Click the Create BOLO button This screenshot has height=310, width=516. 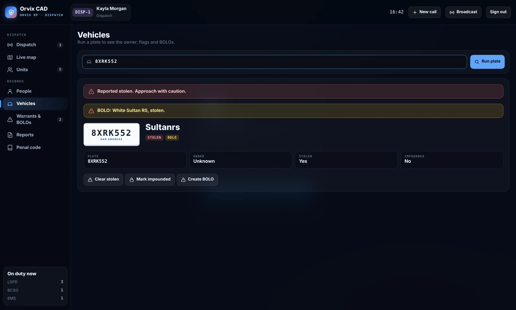197,180
